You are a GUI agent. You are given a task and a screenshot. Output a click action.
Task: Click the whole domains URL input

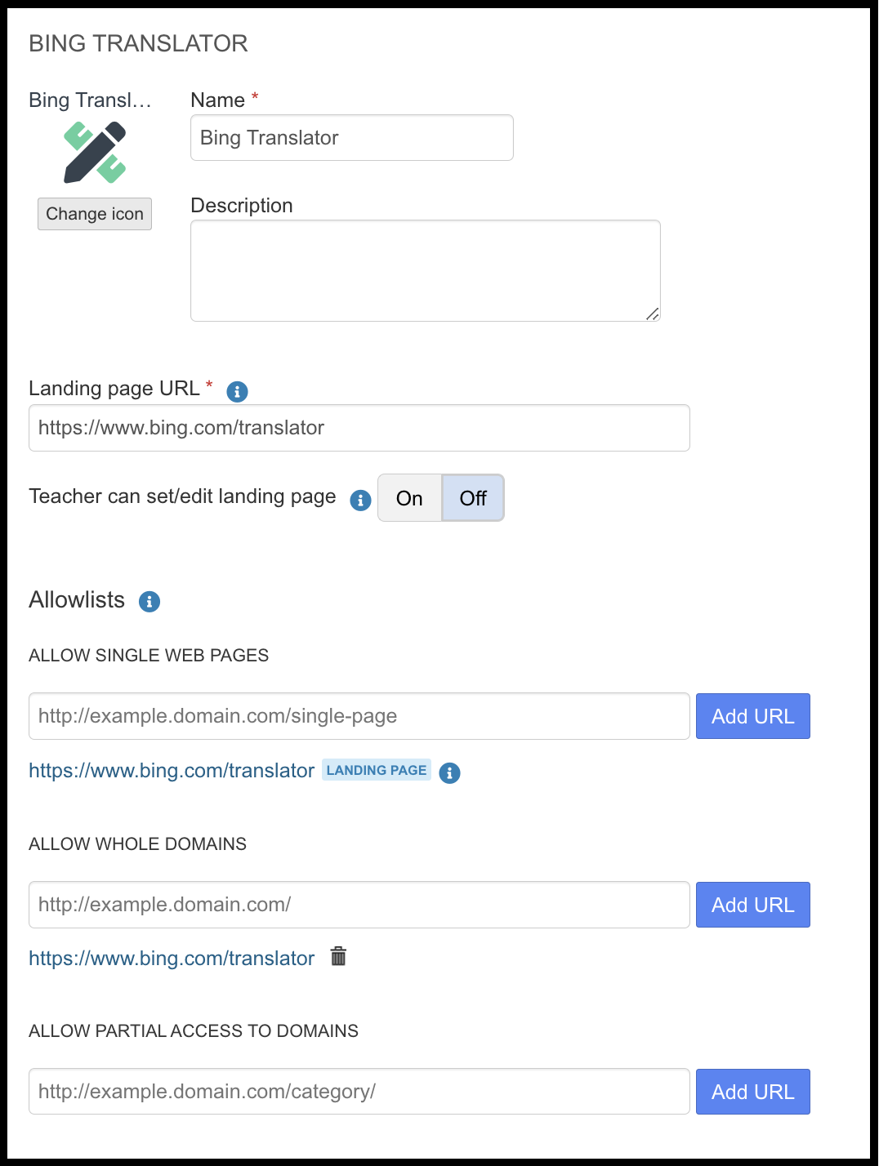coord(359,905)
